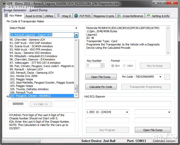Click Open File Dump in VAG ECU section
This screenshot has width=180, height=145.
click(153, 130)
